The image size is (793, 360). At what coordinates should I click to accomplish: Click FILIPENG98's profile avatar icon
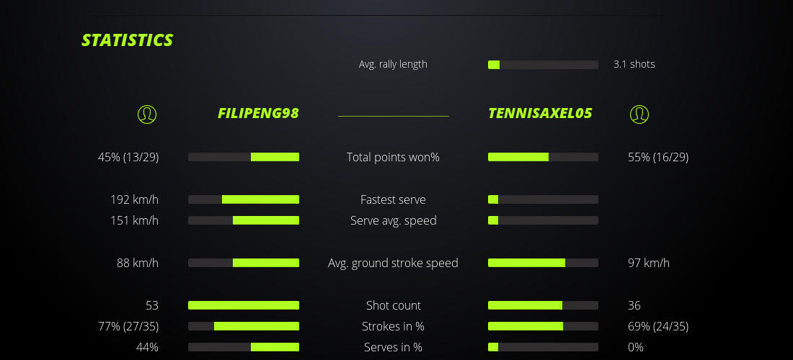point(147,114)
